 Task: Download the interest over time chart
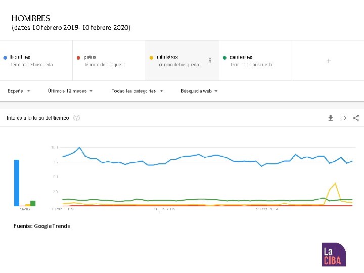pyautogui.click(x=331, y=118)
